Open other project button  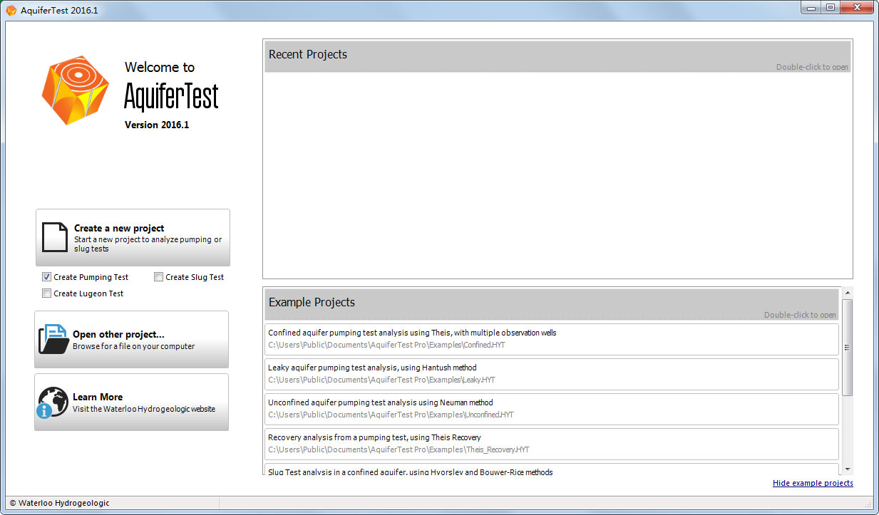[x=132, y=339]
